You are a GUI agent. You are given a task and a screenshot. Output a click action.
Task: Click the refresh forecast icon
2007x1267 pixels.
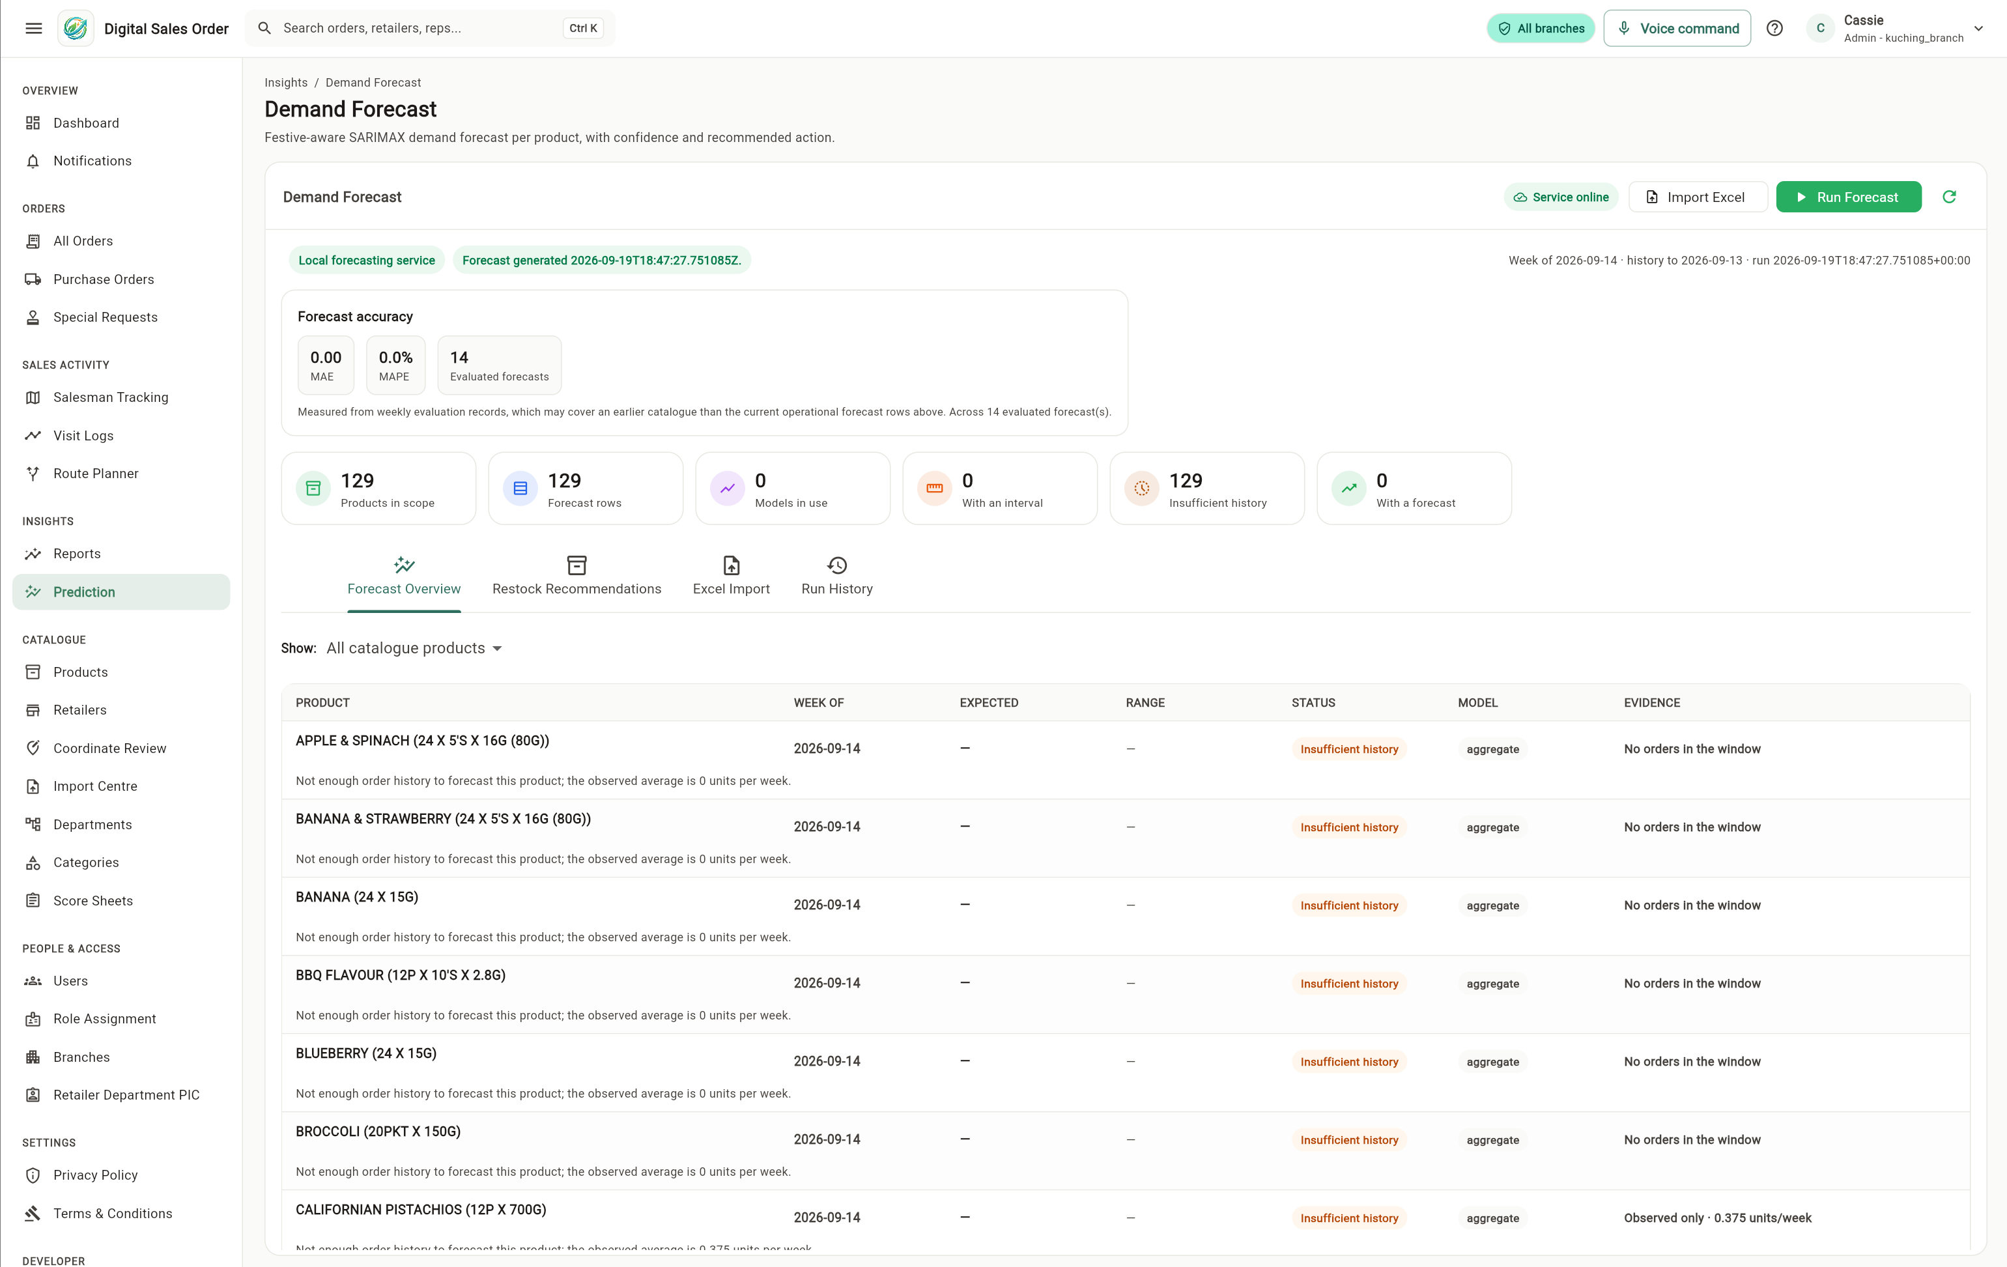(1948, 197)
